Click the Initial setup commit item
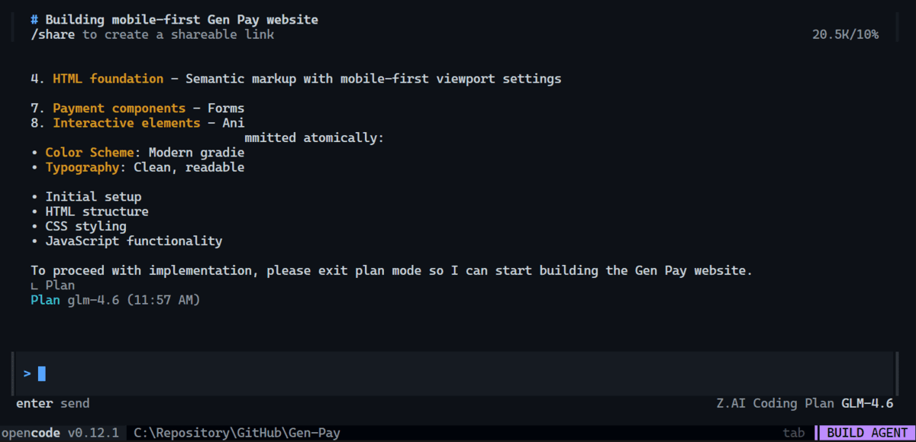This screenshot has width=916, height=442. (93, 196)
